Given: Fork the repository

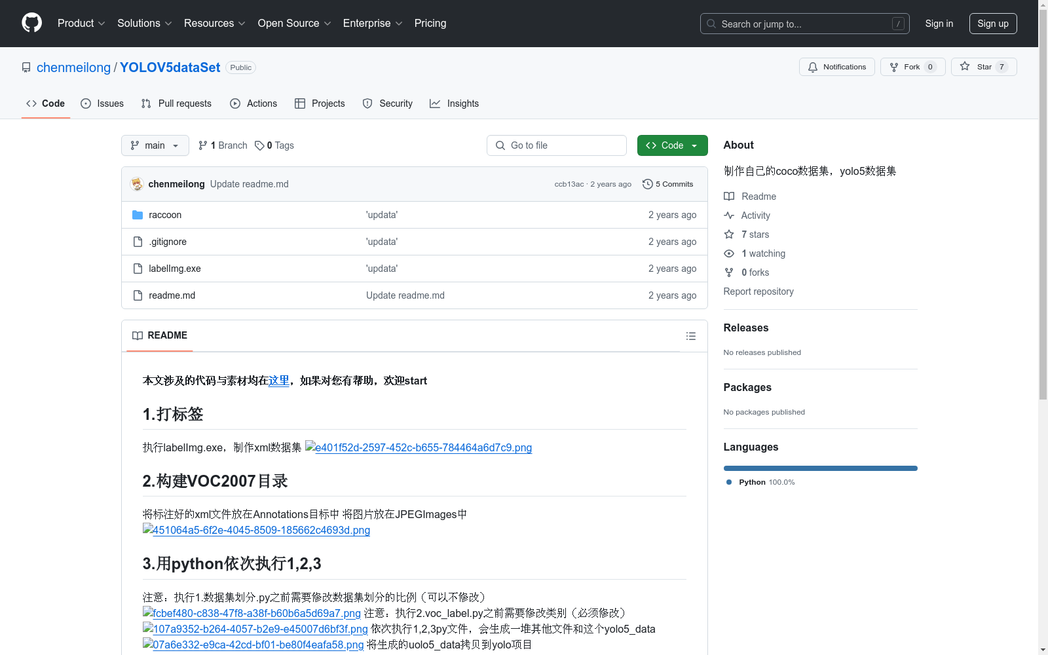Looking at the screenshot, I should pos(912,67).
